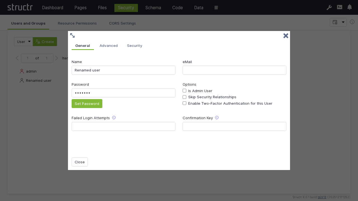The width and height of the screenshot is (358, 201).
Task: Enable Two-Factor Authentication for this User
Action: pos(185,103)
